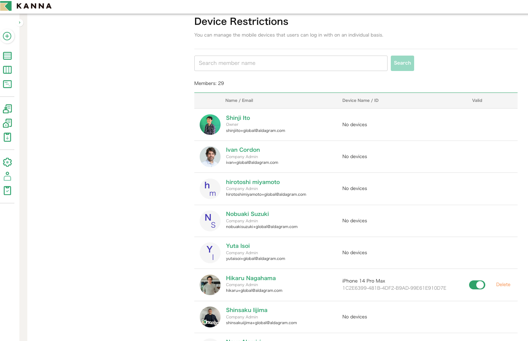Click the KANNA logo in the header
The image size is (528, 341).
point(26,6)
